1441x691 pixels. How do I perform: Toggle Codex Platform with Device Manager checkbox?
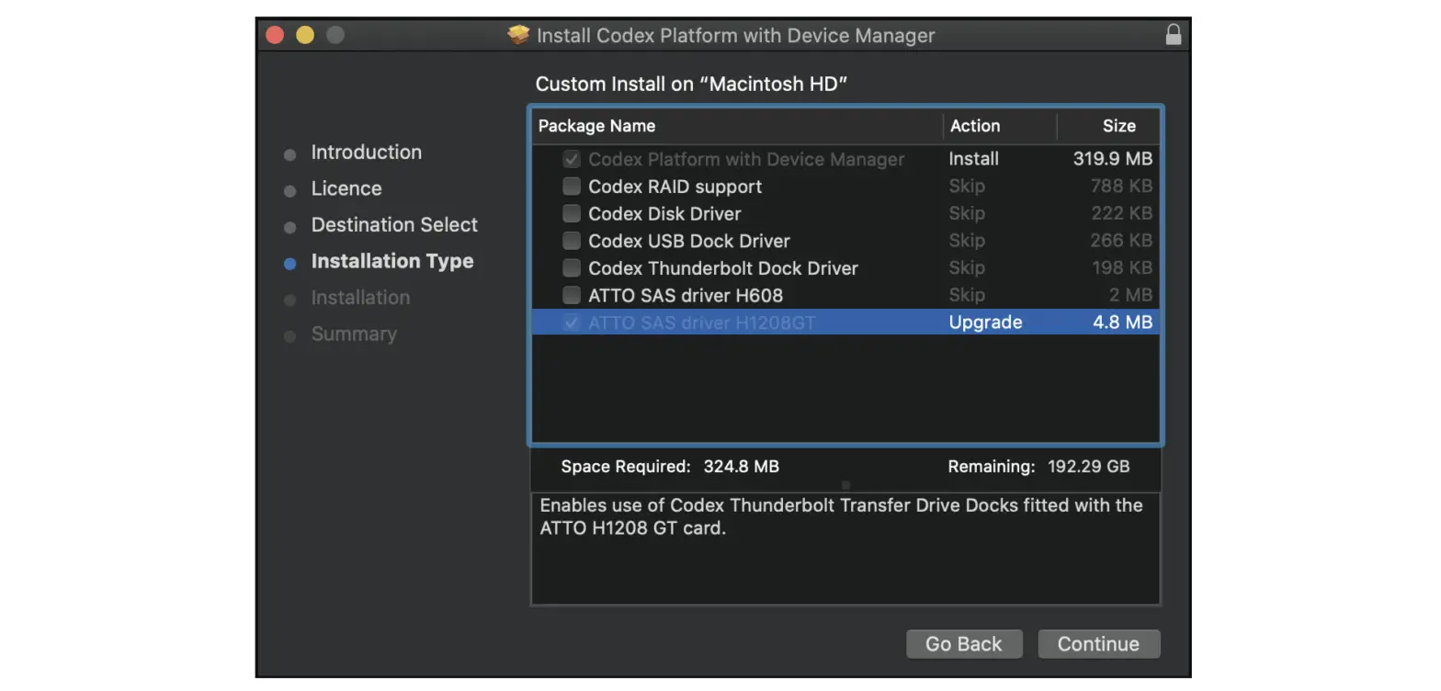(x=572, y=159)
